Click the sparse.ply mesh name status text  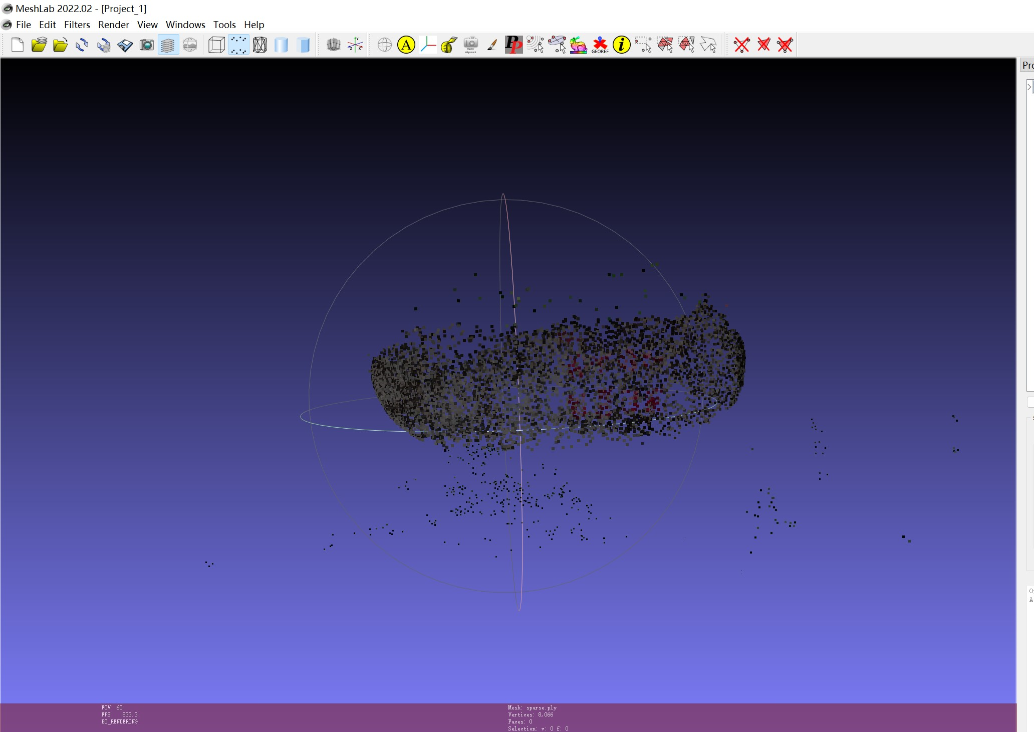pos(532,707)
